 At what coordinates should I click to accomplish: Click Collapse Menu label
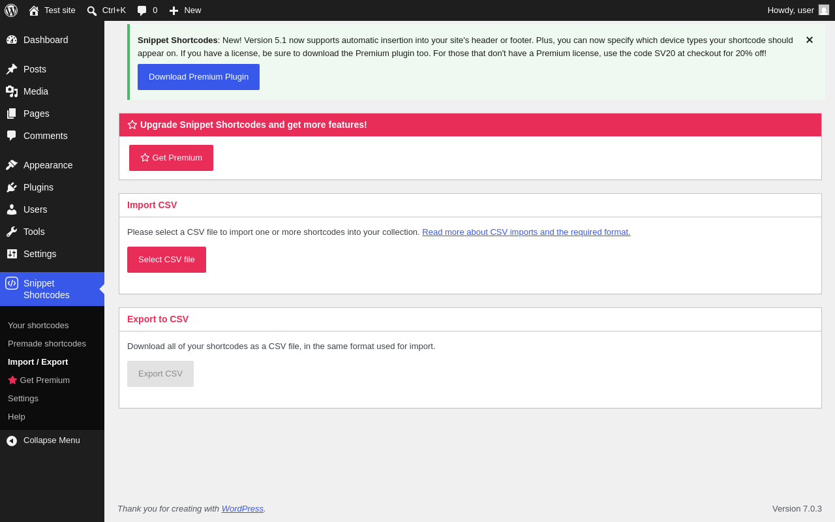coord(52,440)
